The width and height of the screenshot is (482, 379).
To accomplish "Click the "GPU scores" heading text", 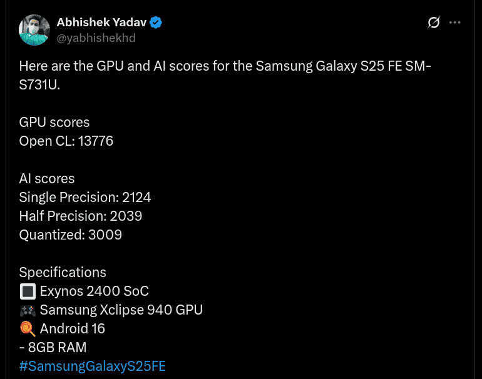I will point(54,122).
